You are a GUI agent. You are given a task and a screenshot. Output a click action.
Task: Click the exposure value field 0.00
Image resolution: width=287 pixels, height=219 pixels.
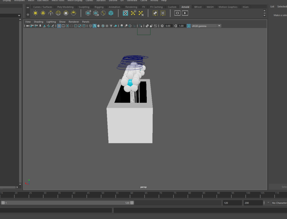pyautogui.click(x=169, y=26)
